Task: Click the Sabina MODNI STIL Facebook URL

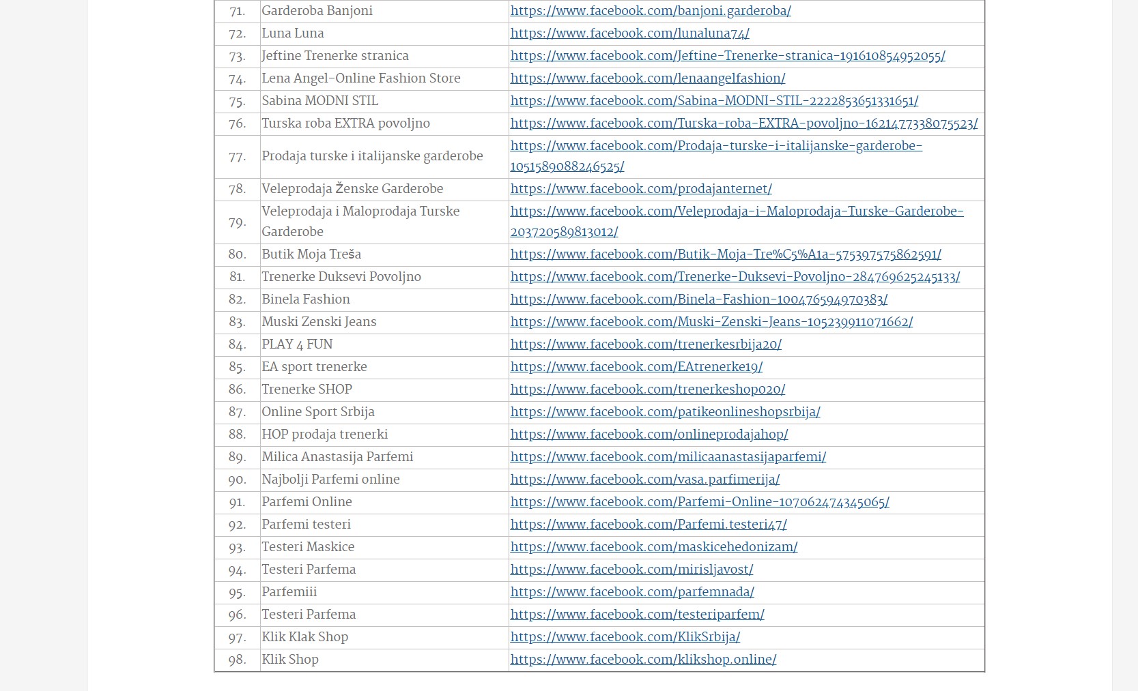Action: pos(714,102)
